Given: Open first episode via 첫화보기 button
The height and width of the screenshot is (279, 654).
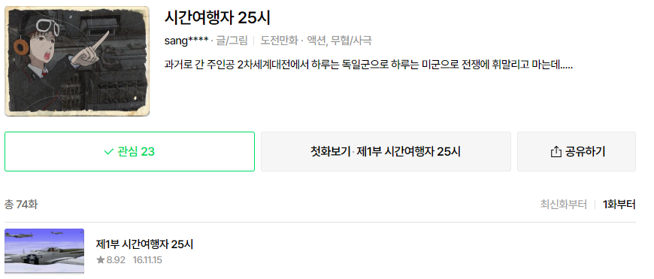Looking at the screenshot, I should (x=386, y=151).
